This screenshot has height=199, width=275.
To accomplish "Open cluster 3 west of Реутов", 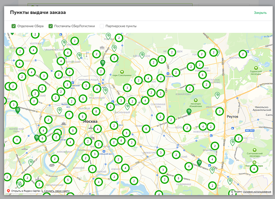I will click(219, 111).
